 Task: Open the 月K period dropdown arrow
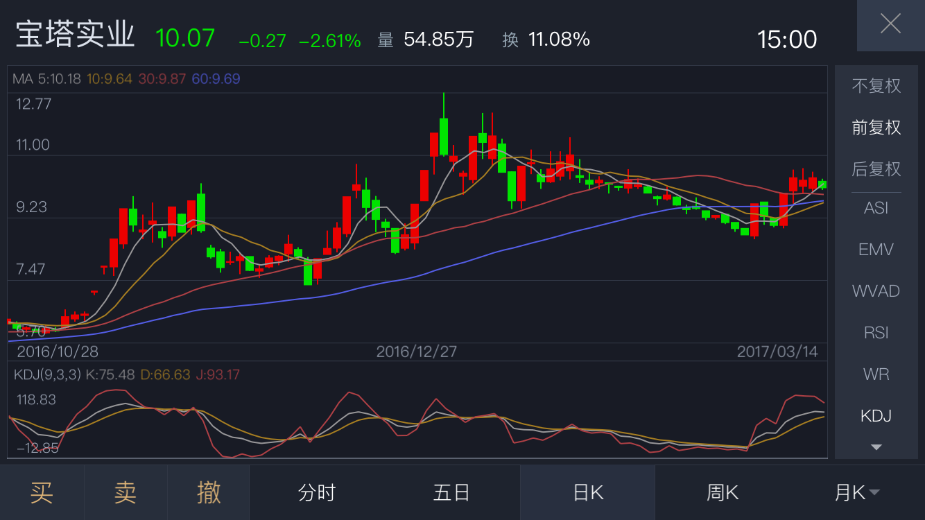[x=874, y=493]
